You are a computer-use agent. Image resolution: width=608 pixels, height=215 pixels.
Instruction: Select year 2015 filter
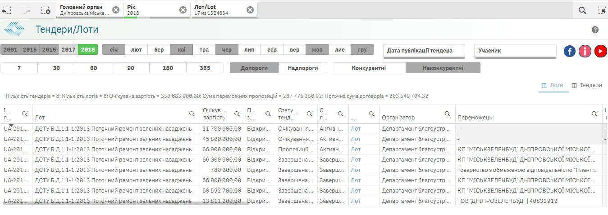click(30, 50)
